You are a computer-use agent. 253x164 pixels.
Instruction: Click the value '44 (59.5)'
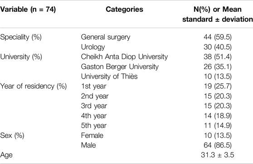[218, 37]
